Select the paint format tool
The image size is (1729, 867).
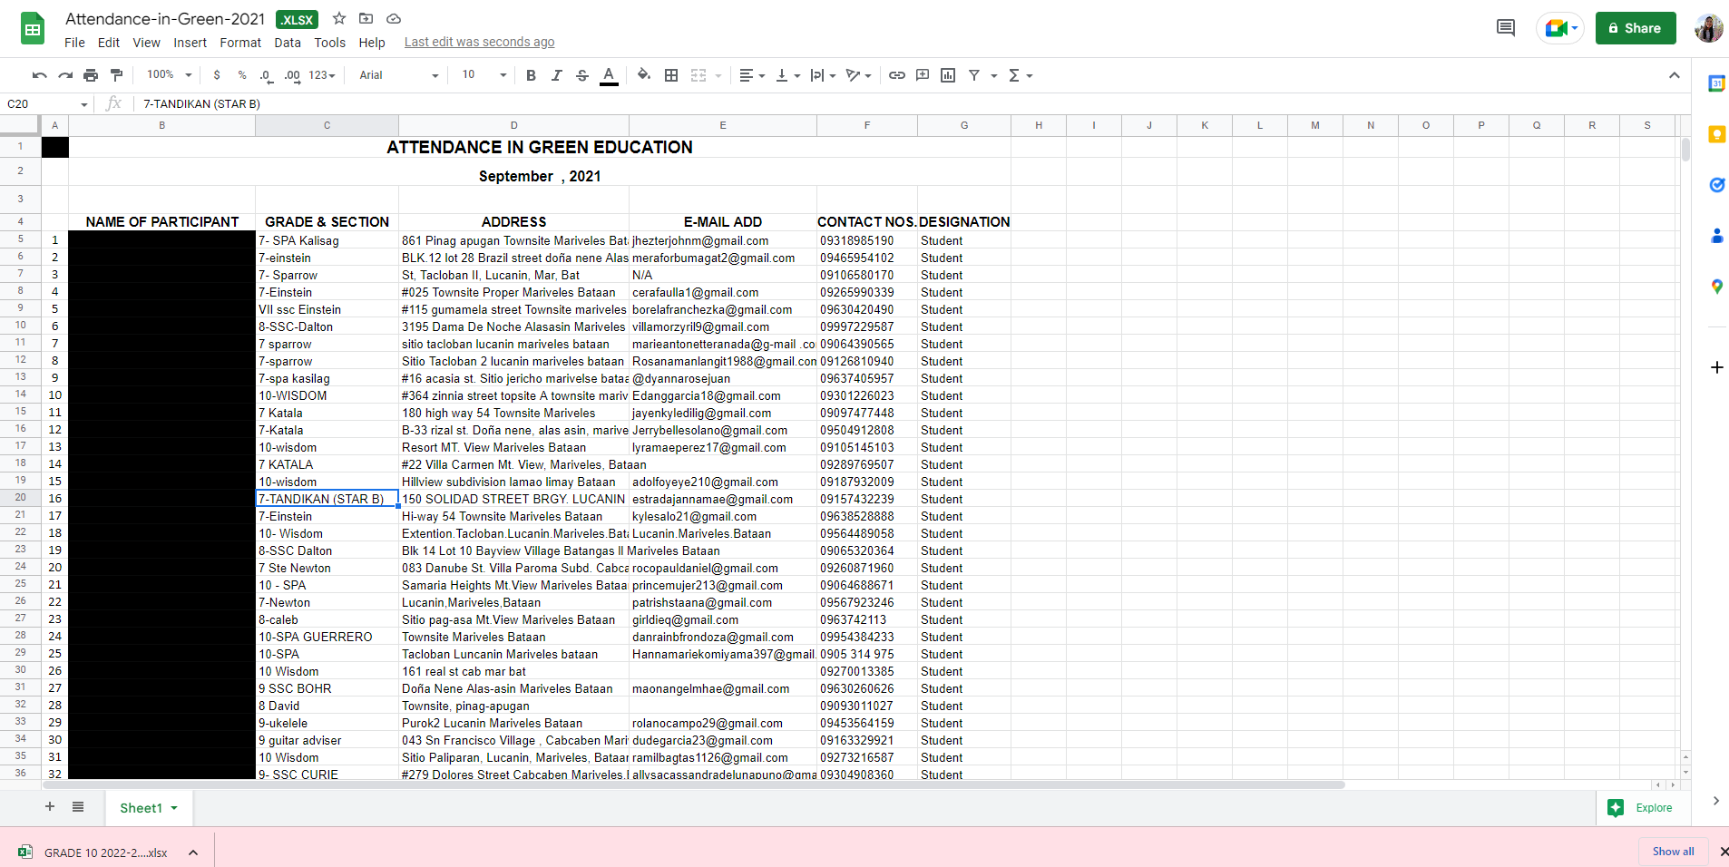click(116, 75)
